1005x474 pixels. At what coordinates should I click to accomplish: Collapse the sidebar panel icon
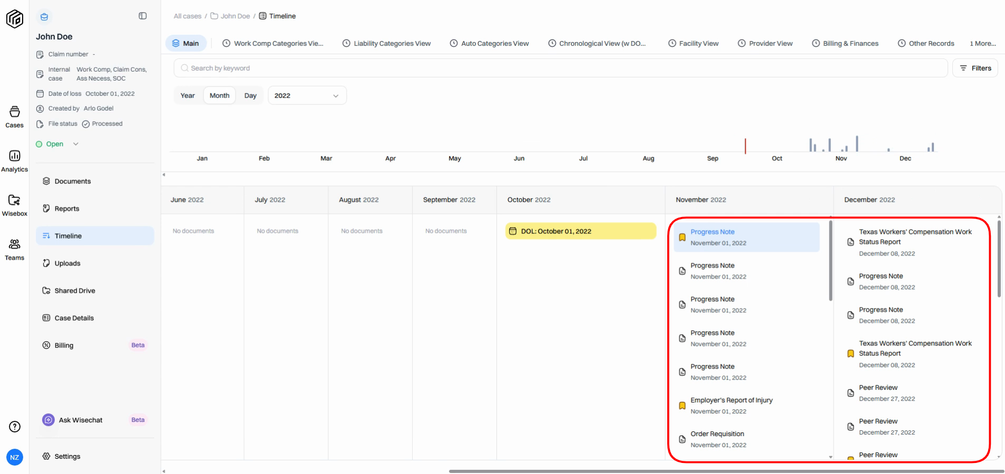tap(143, 16)
